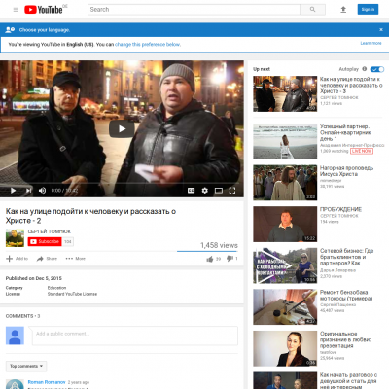
Task: Click the video progress bar
Action: coord(122,183)
